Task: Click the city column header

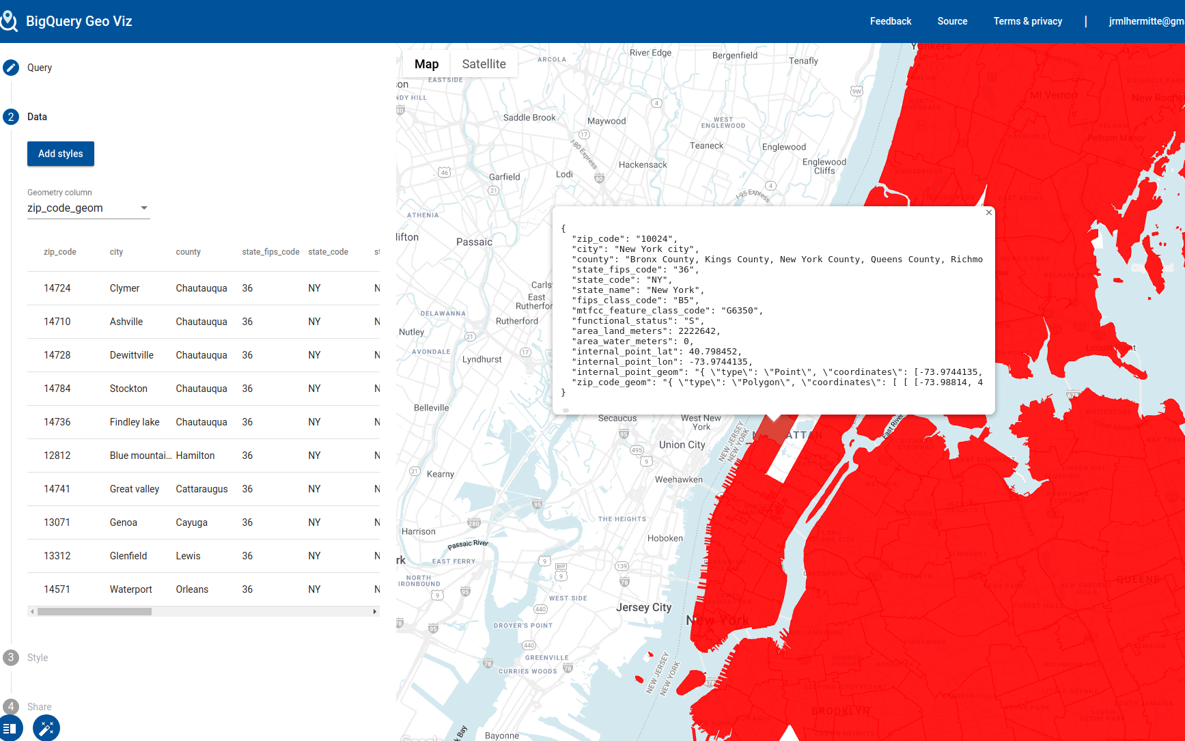Action: [117, 252]
